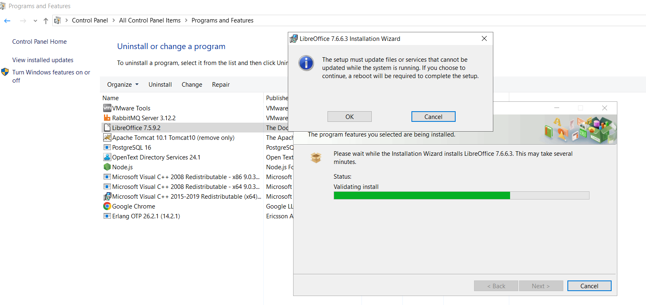Sort the list by Name column header
646x305 pixels.
click(111, 98)
